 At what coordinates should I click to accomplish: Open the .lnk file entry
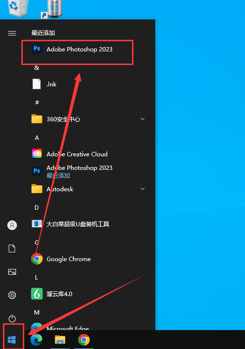[x=89, y=84]
